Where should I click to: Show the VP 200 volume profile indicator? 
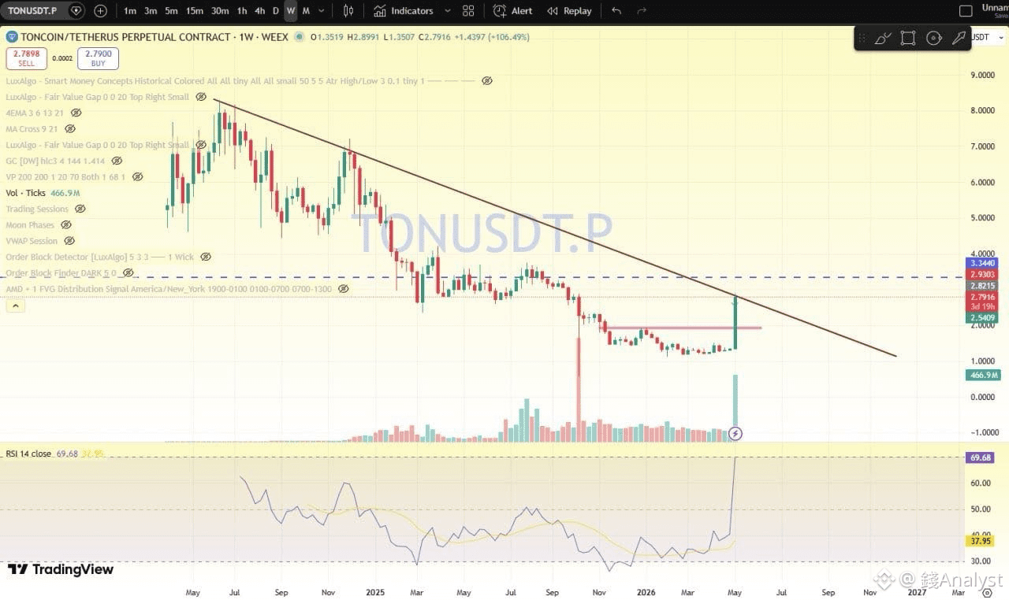137,177
